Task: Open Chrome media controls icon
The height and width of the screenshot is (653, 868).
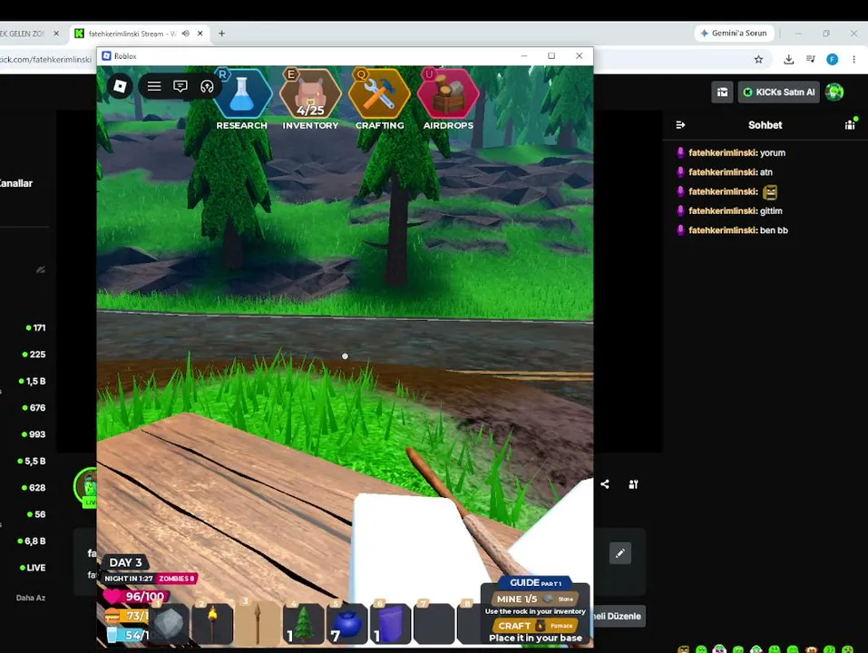Action: coord(811,59)
